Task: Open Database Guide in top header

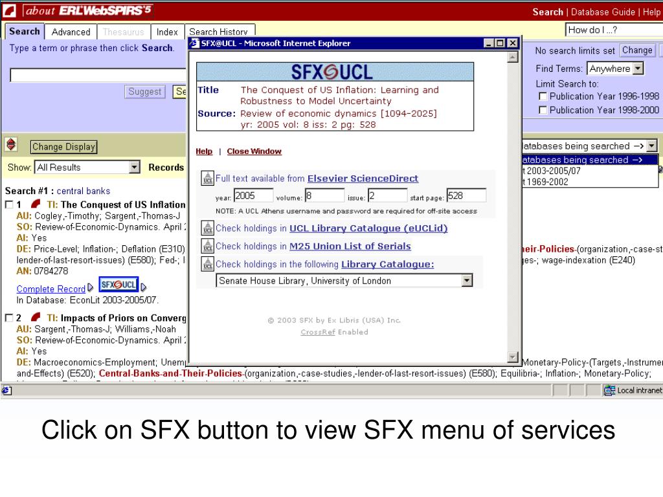Action: pos(603,12)
